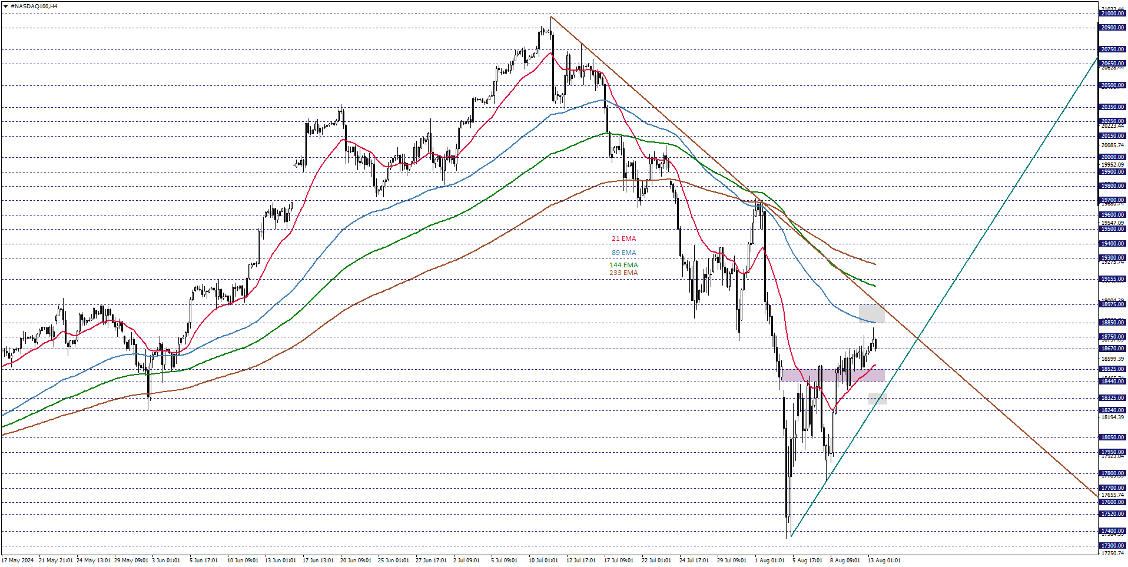Click the #NASDAQ100,H4 chart title text

pyautogui.click(x=34, y=6)
